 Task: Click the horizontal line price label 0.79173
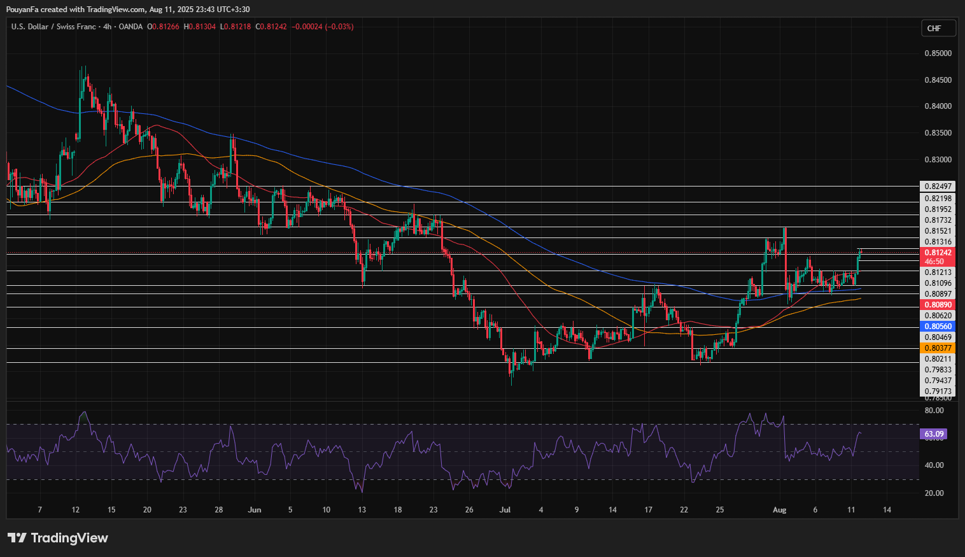click(x=938, y=391)
